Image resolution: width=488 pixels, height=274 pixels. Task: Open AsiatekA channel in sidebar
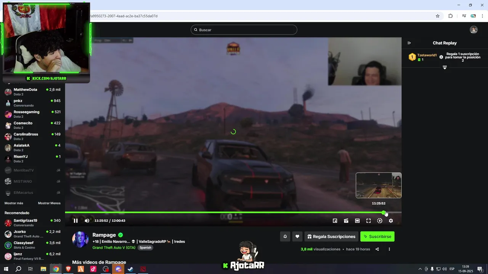[x=32, y=148]
